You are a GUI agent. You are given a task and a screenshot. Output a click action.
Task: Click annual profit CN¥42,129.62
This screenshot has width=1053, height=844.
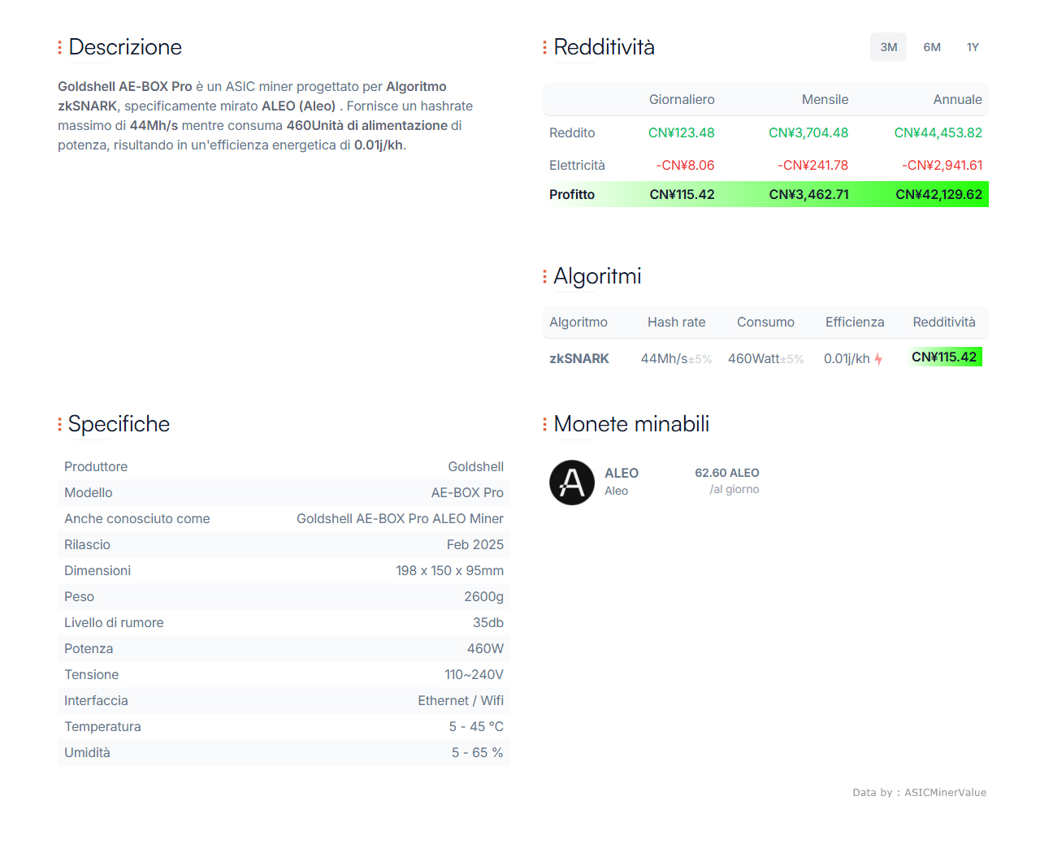(939, 194)
